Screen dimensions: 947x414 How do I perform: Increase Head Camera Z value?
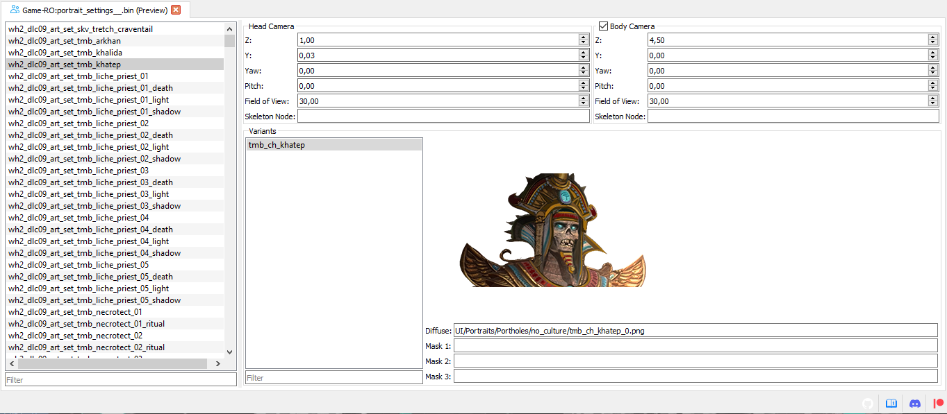[584, 37]
